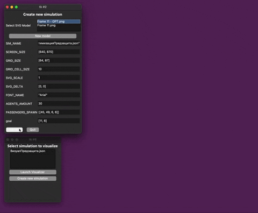
Task: Click the highlighted white button left of Quit
Action: pos(15,130)
